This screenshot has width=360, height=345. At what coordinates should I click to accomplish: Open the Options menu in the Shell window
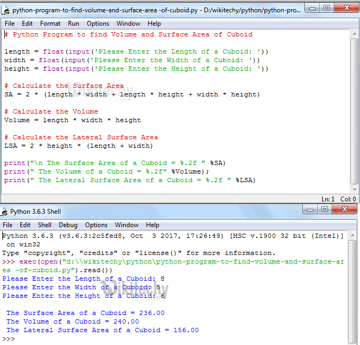pyautogui.click(x=96, y=225)
